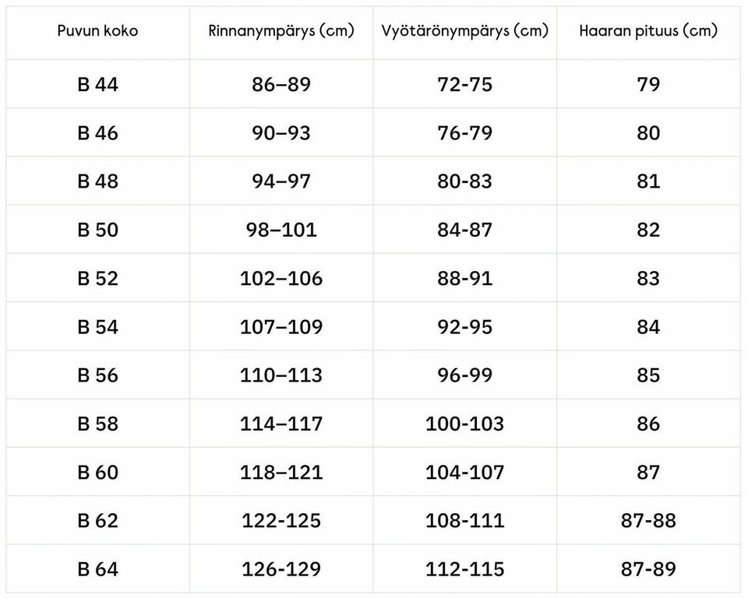The height and width of the screenshot is (598, 748).
Task: Select inseam value 85 for B 56
Action: (x=648, y=375)
